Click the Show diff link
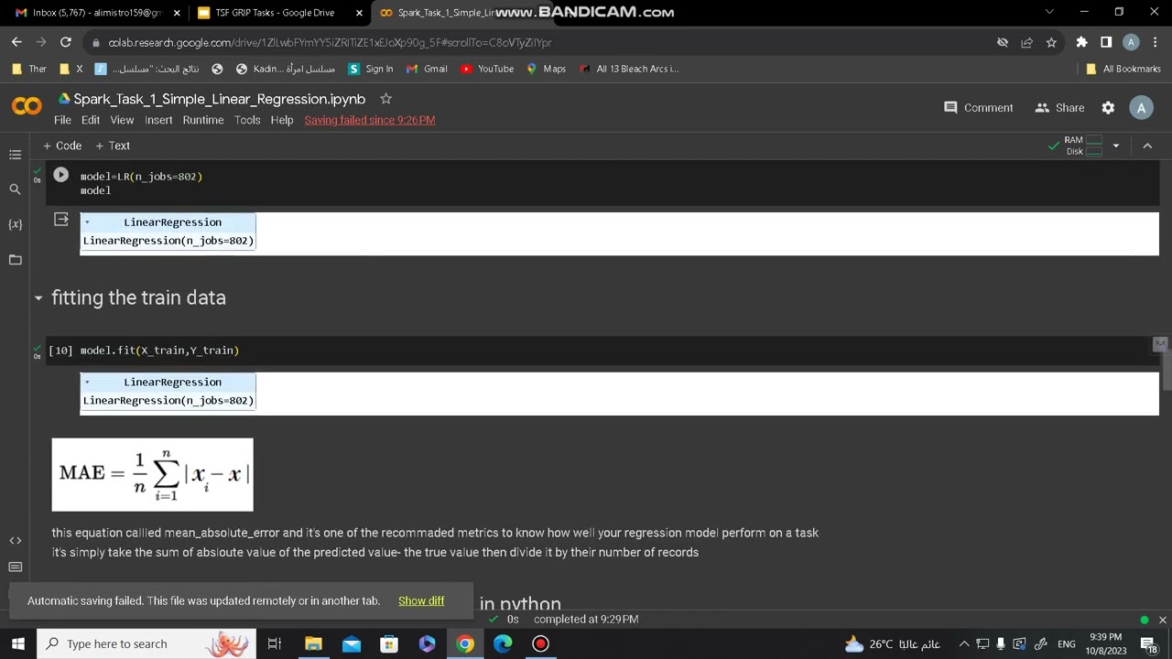The image size is (1172, 659). [x=421, y=600]
